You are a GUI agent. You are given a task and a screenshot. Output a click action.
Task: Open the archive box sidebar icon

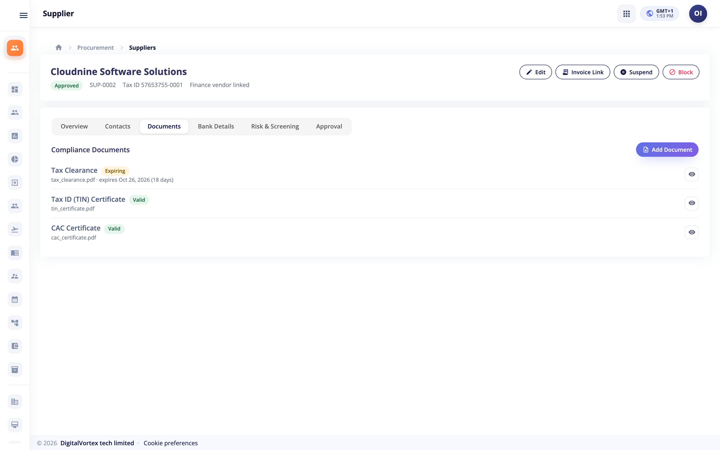click(x=15, y=370)
